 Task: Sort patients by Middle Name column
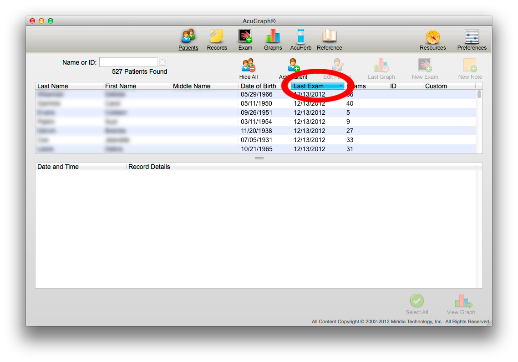point(205,86)
